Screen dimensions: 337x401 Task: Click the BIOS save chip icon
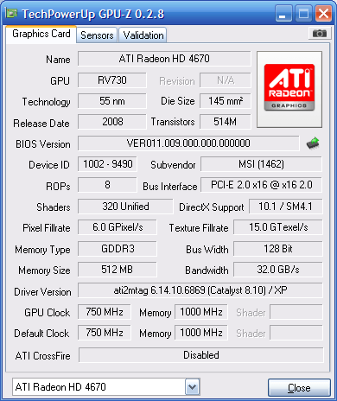(x=313, y=143)
